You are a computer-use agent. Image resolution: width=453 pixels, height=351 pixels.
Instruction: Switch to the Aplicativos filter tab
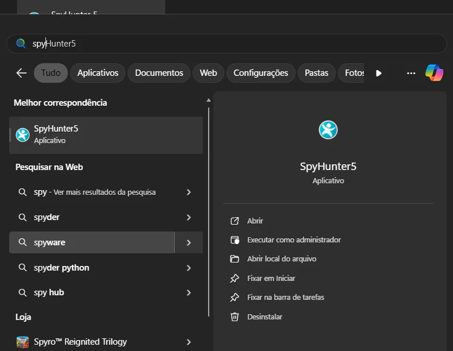(98, 73)
